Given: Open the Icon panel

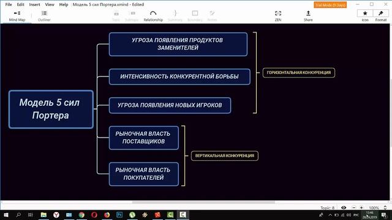Looking at the screenshot, I should click(x=365, y=16).
